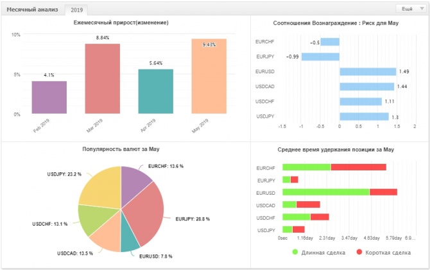Image resolution: width=430 pixels, height=270 pixels.
Task: Click the 5.64% bar value label
Action: pyautogui.click(x=156, y=63)
